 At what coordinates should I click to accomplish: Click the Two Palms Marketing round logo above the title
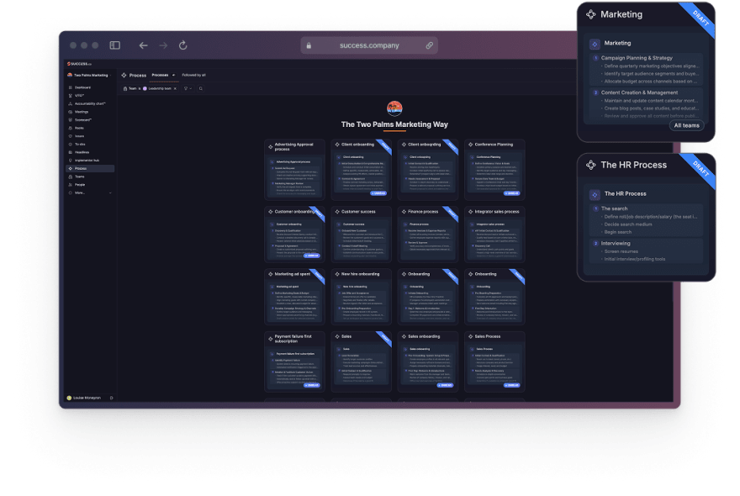tap(394, 108)
